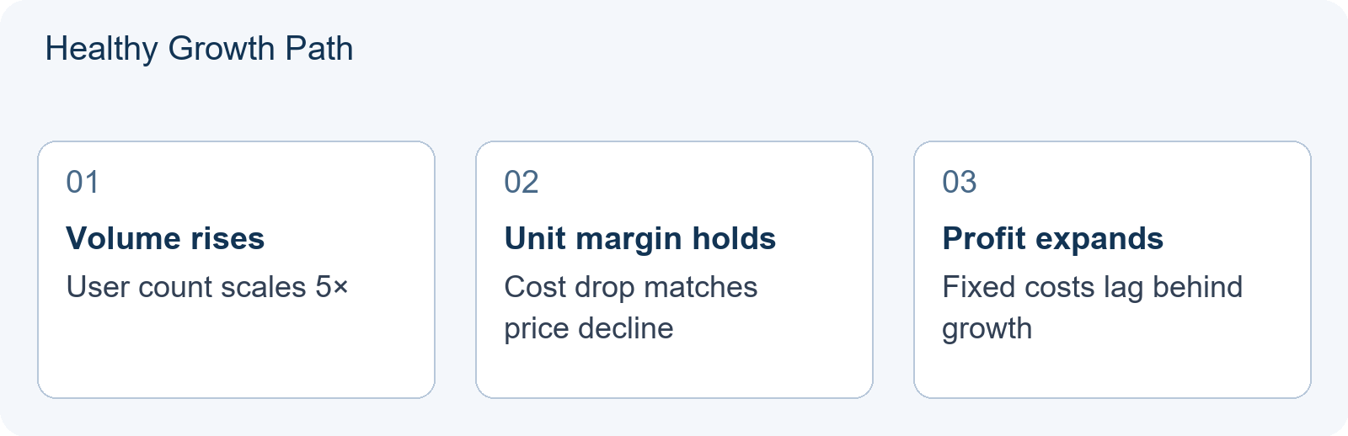Viewport: 1348px width, 436px height.
Task: Select the Unit margin holds card
Action: tap(674, 269)
